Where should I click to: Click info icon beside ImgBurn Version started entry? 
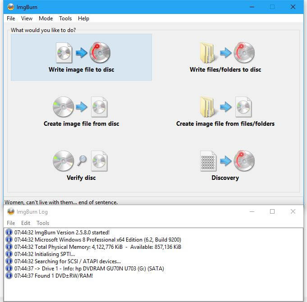(x=9, y=232)
